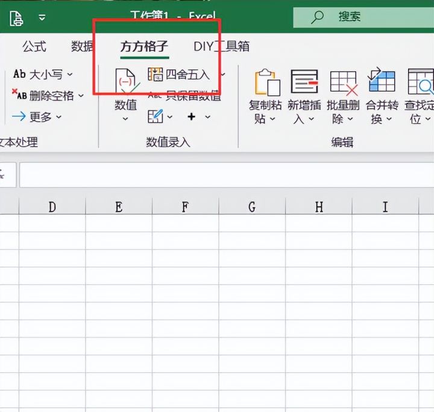Screen dimensions: 434x412
Task: Expand the 删除空格 dropdown arrow
Action: (x=81, y=96)
